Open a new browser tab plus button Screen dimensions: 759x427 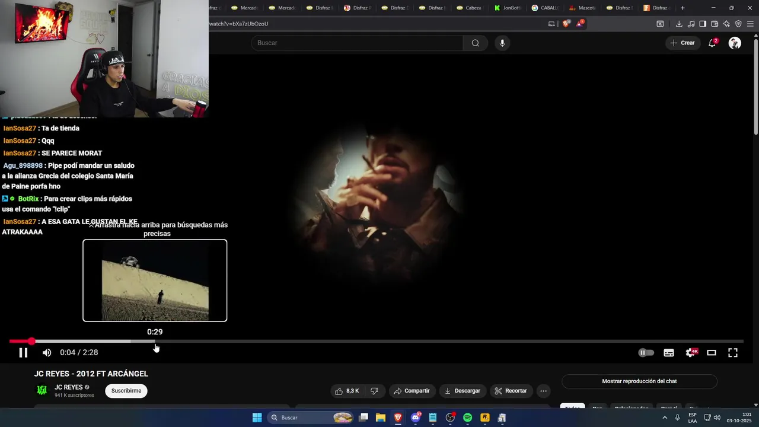pos(683,8)
